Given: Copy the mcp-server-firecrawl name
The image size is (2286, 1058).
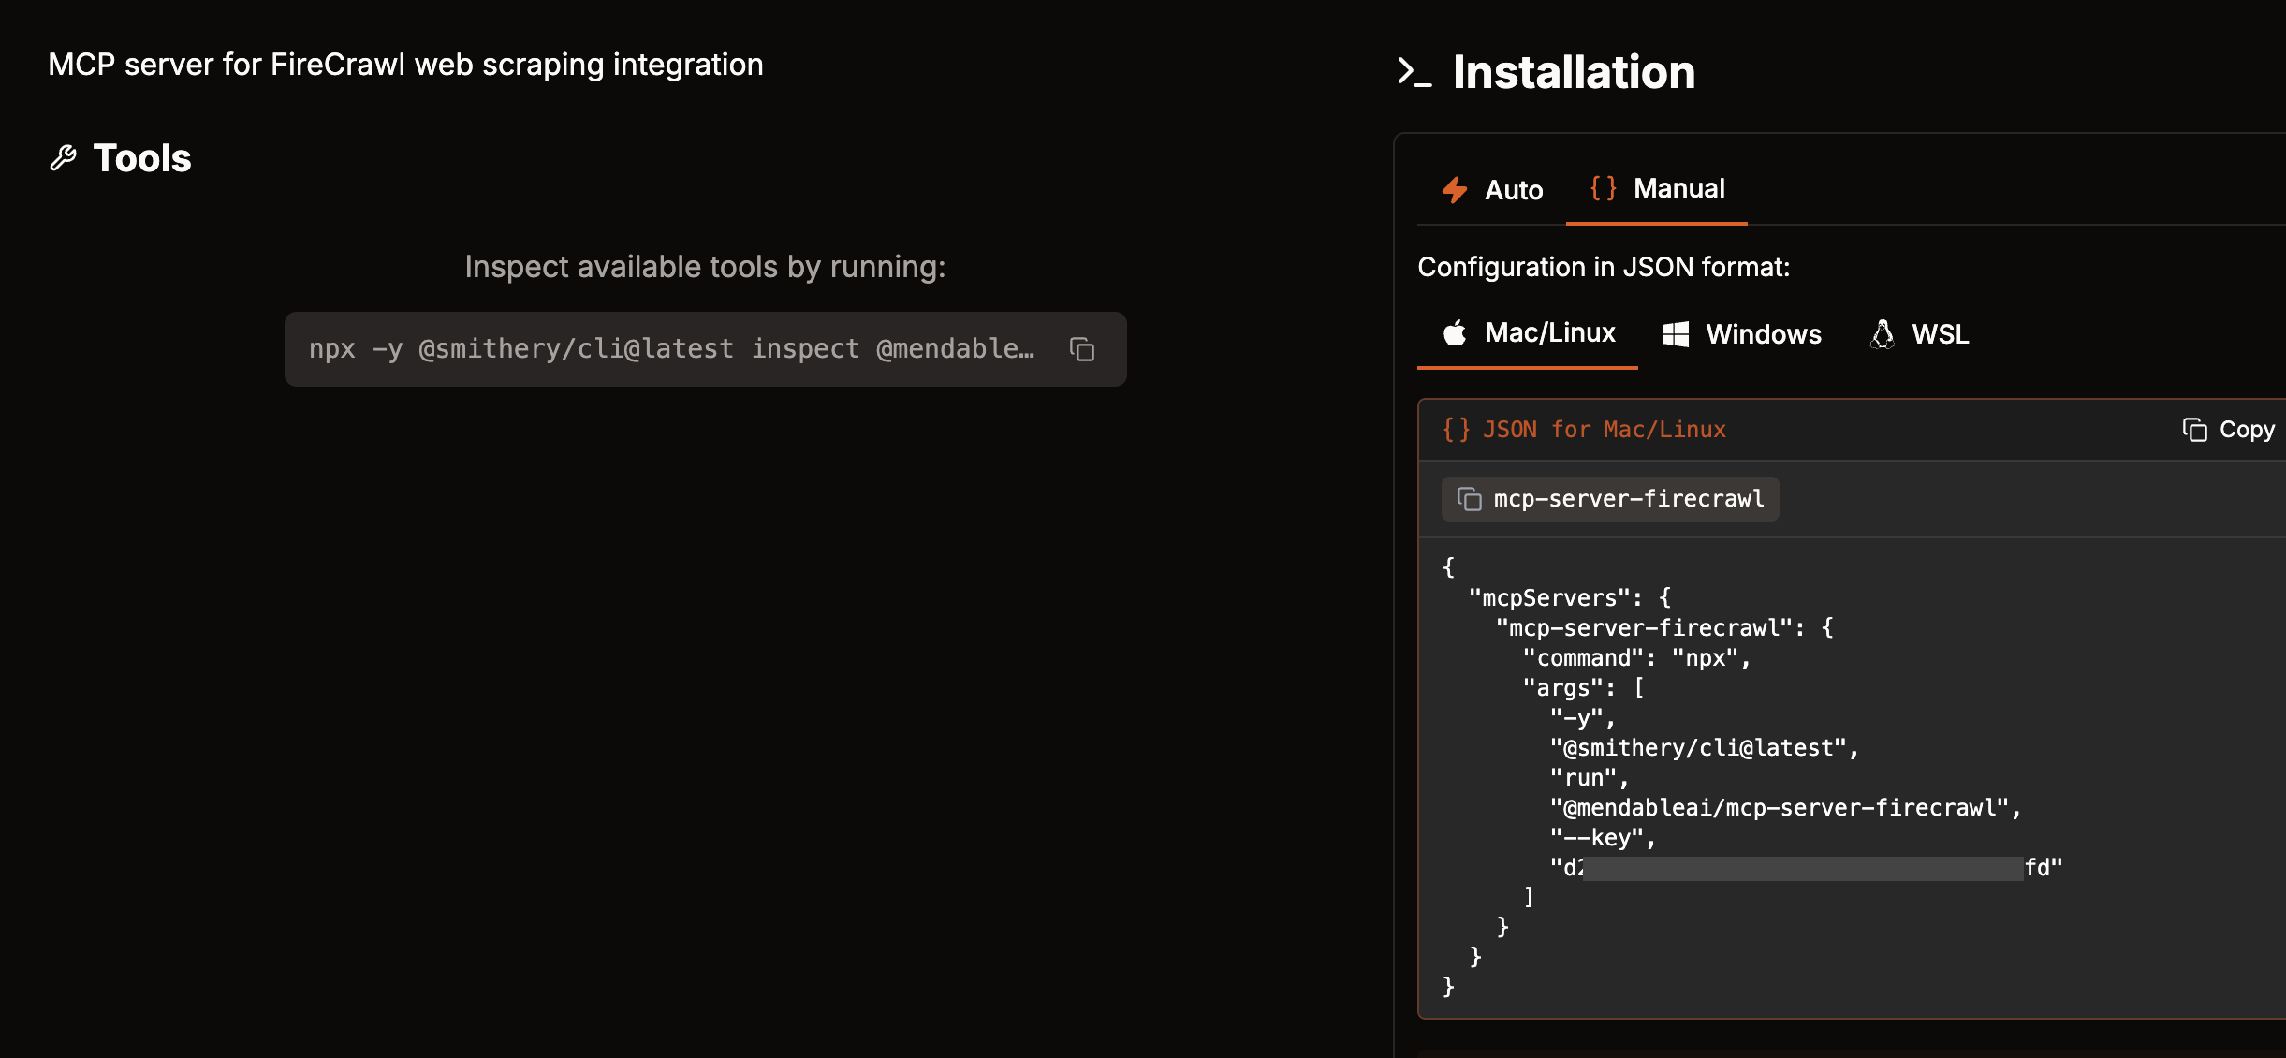Looking at the screenshot, I should (1470, 499).
